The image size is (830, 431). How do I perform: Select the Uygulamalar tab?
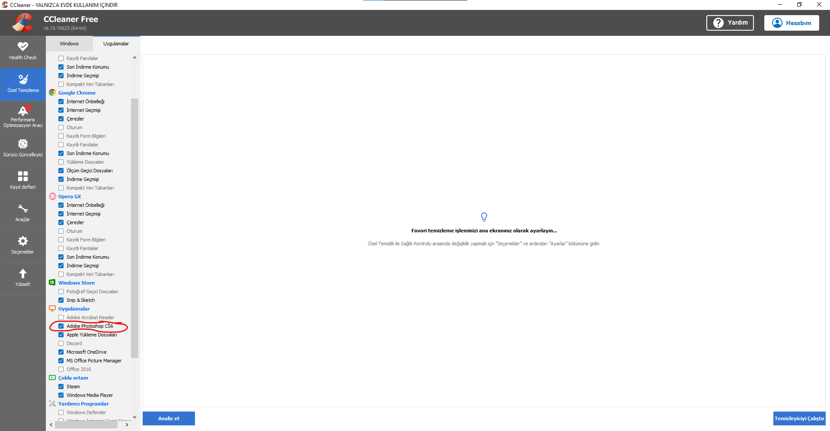coord(116,44)
